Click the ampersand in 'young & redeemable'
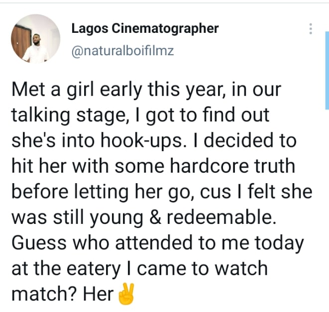 click(x=155, y=217)
